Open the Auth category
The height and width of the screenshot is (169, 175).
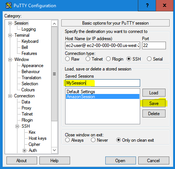[x=33, y=150]
